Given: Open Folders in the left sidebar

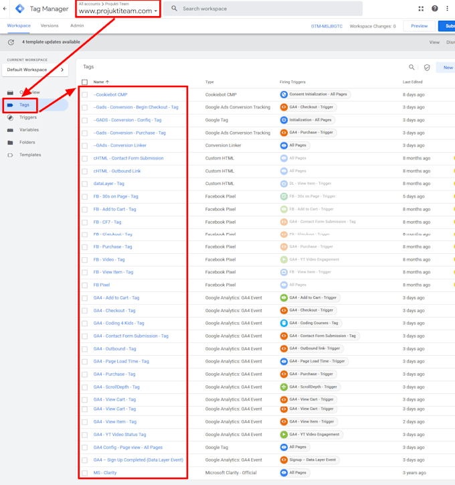Looking at the screenshot, I should click(x=27, y=142).
